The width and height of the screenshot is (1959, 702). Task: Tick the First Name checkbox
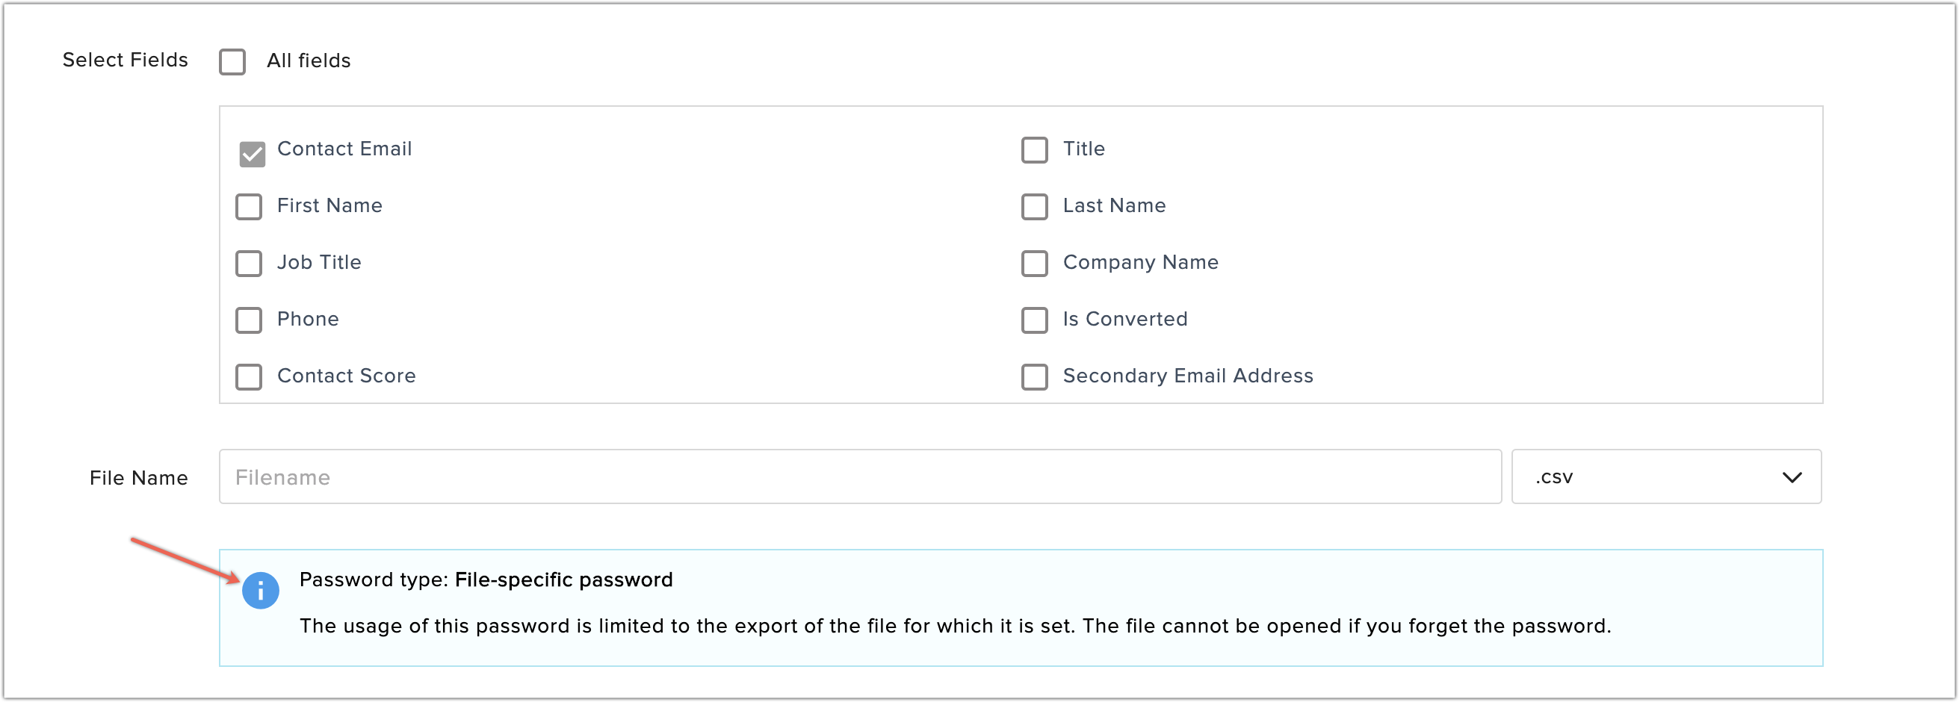pyautogui.click(x=249, y=207)
